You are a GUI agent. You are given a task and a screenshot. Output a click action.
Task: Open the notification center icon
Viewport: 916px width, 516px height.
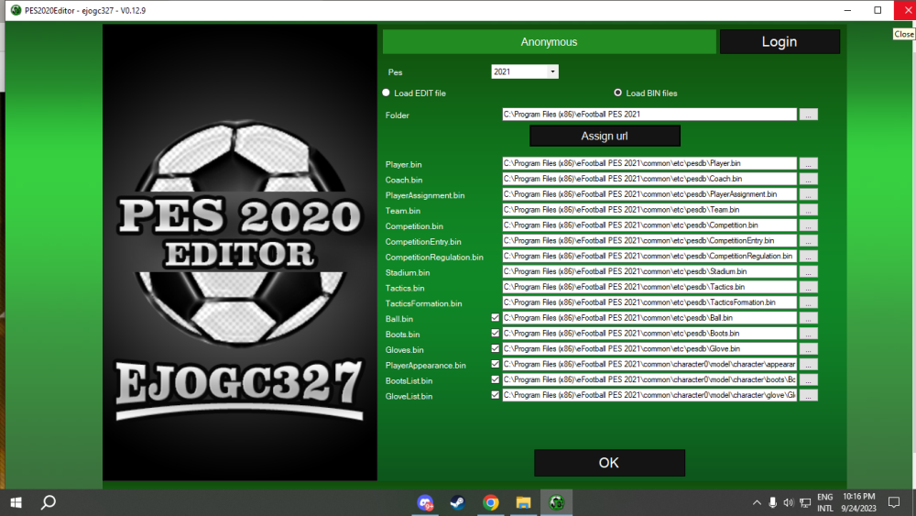point(894,502)
